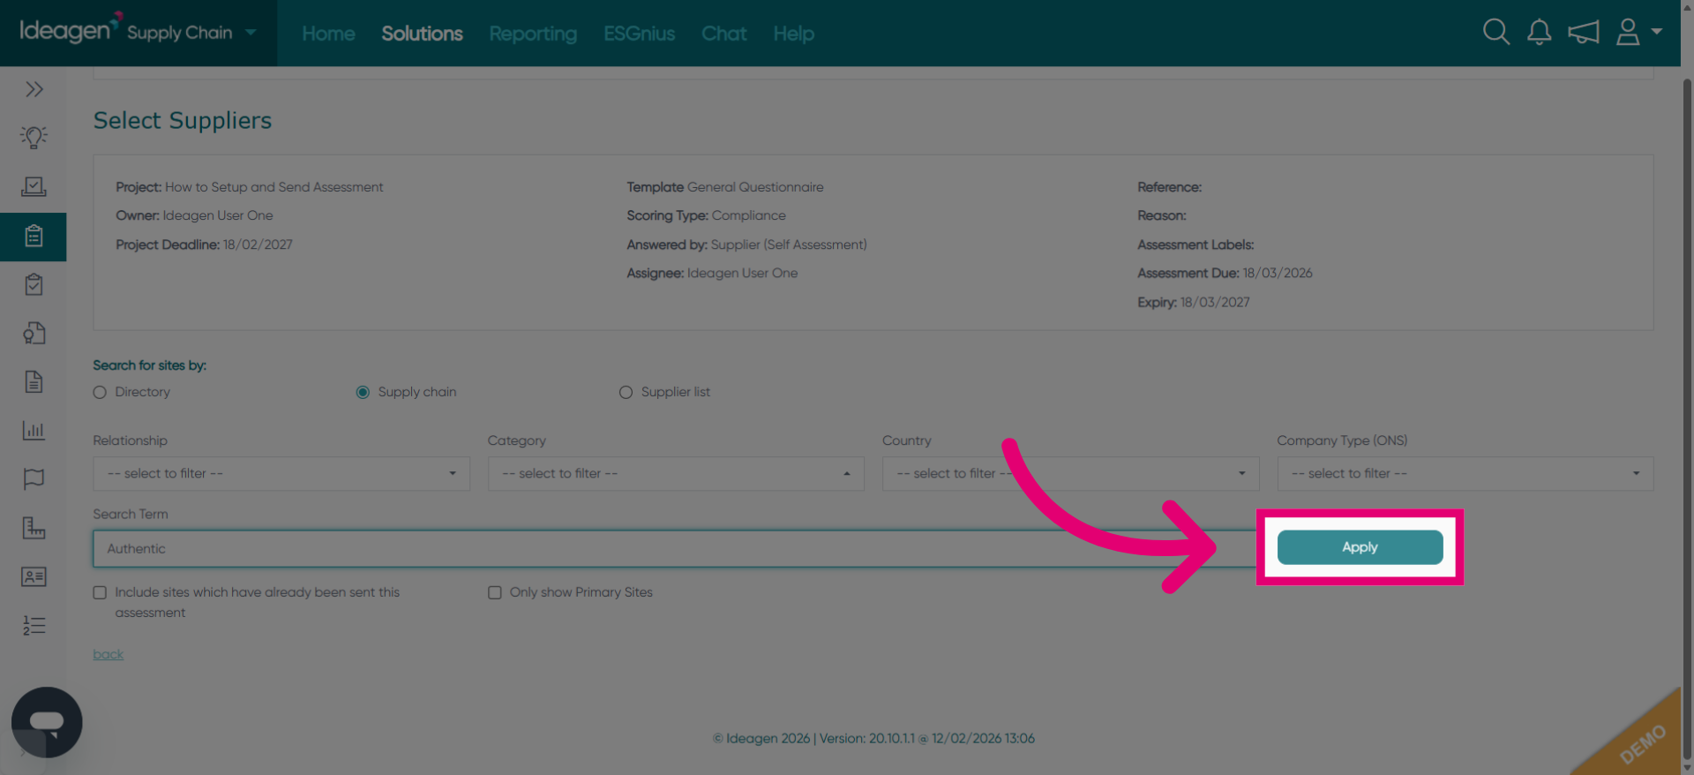The image size is (1694, 775).
Task: Open the document search icon in sidebar
Action: [34, 333]
